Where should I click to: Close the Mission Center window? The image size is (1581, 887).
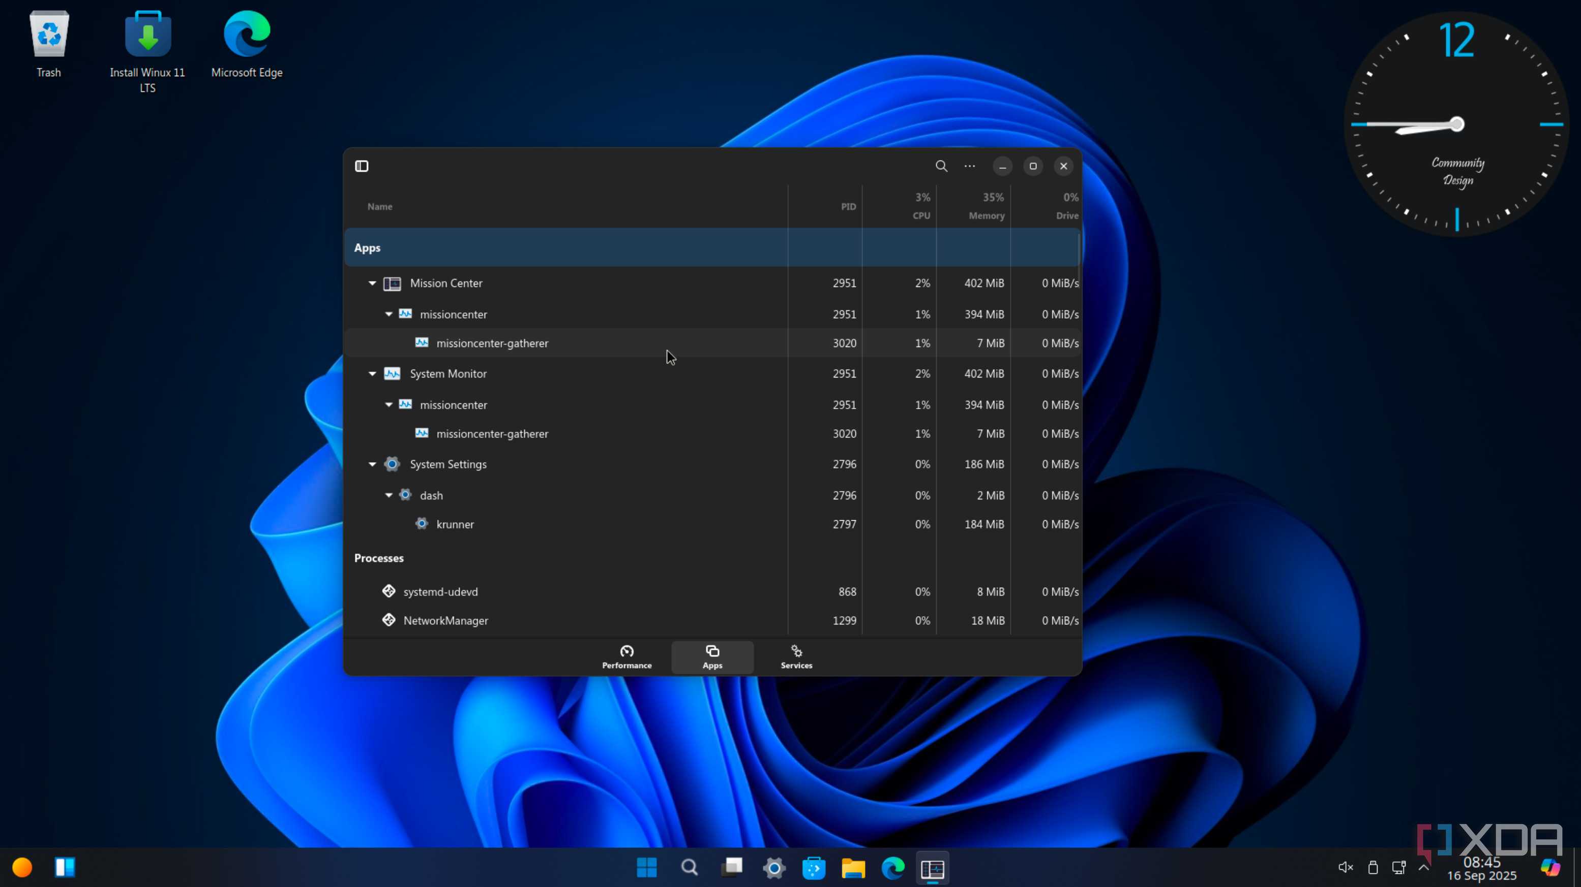click(1064, 166)
